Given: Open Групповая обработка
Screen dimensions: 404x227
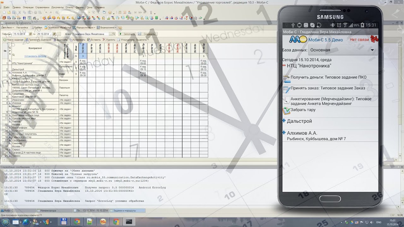Looking at the screenshot, I should coord(58,28).
